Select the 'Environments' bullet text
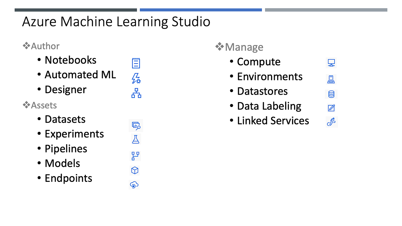 click(270, 77)
